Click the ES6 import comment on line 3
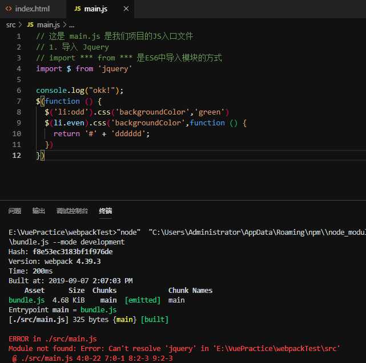The image size is (366, 363). click(129, 58)
